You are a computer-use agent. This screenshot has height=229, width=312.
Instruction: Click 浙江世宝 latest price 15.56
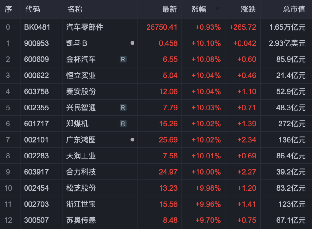(x=168, y=204)
